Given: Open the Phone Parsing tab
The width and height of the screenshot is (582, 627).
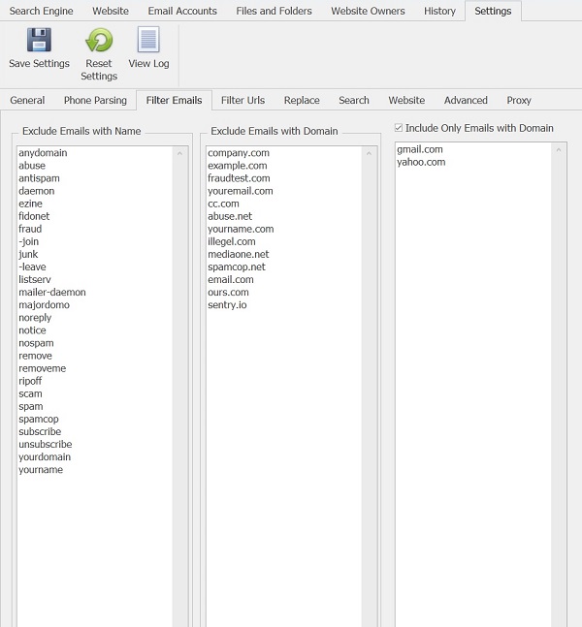Looking at the screenshot, I should [x=95, y=100].
